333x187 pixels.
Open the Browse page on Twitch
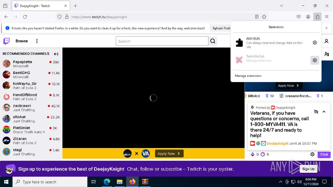click(x=22, y=41)
